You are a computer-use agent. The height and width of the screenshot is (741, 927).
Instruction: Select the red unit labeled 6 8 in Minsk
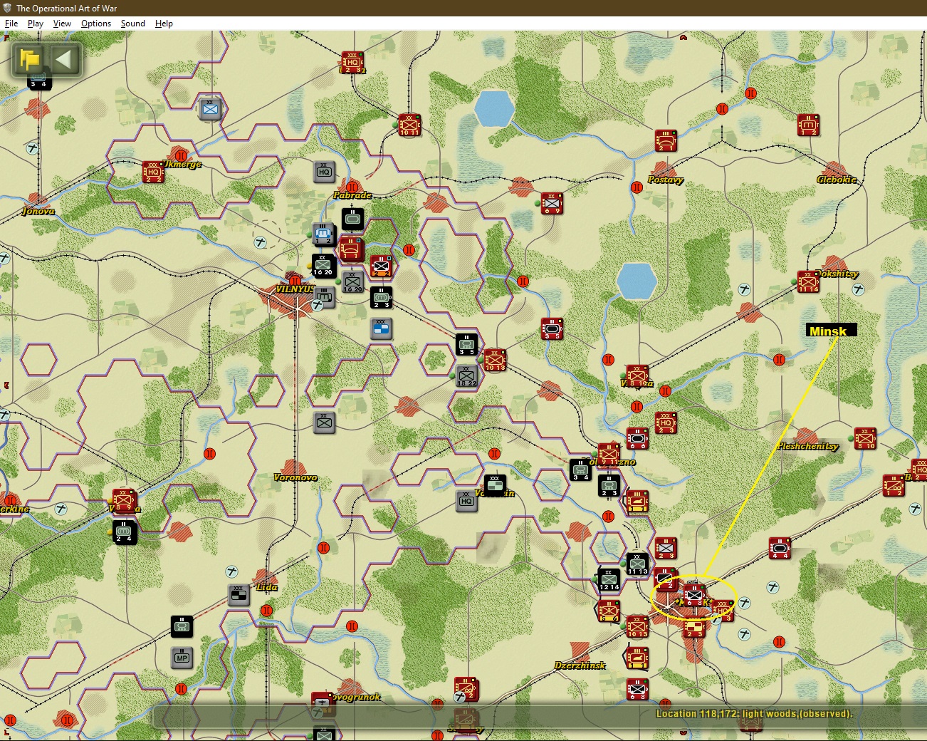694,595
